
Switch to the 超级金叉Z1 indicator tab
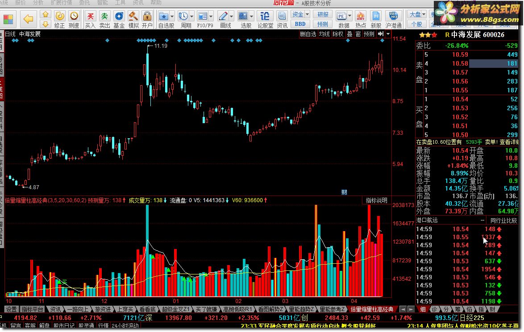pos(175,309)
